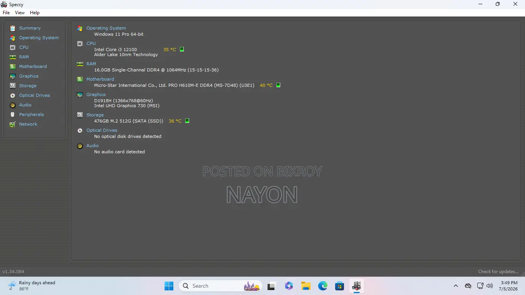Click the CPU temperature green indicator

tap(182, 49)
